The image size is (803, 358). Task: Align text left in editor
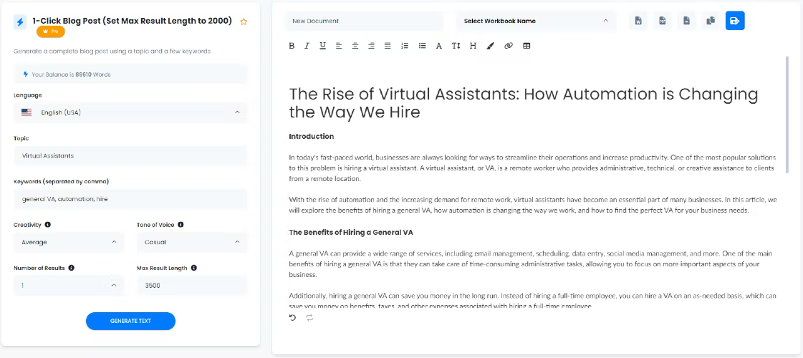(x=339, y=46)
